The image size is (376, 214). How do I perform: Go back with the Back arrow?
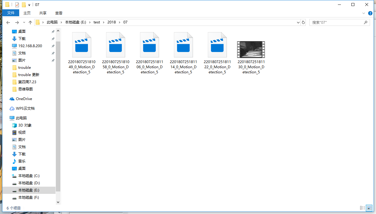tap(8, 23)
